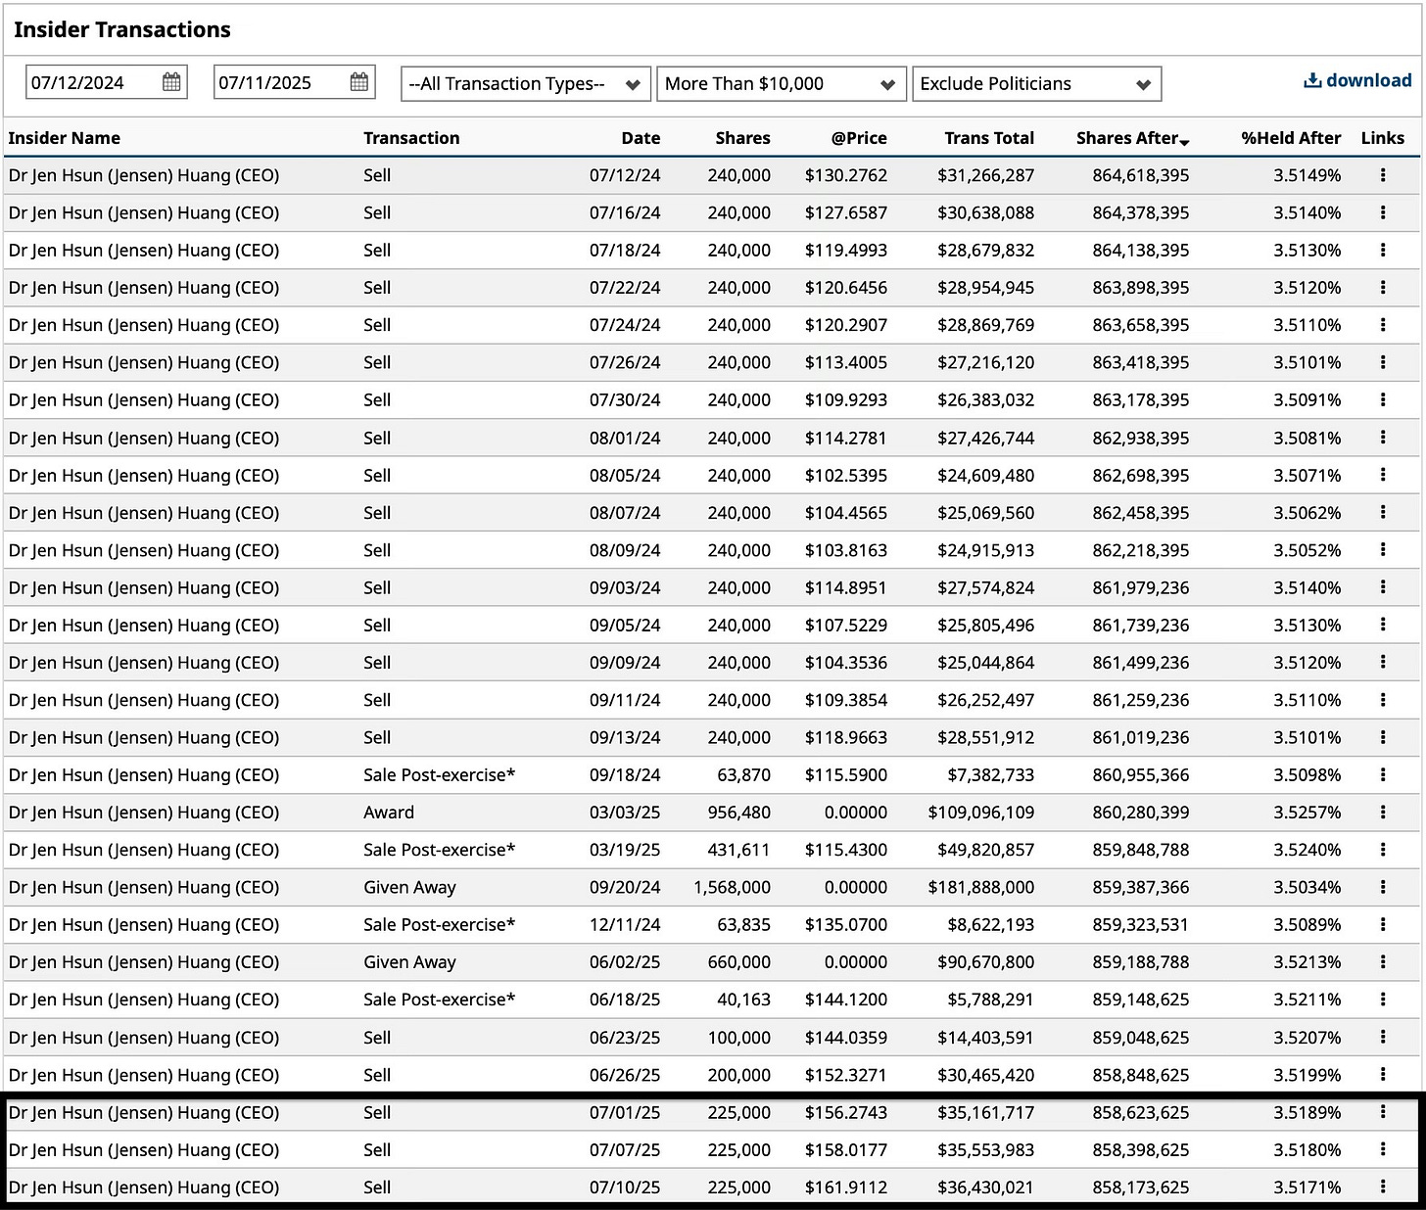Select shares after 864,618,395
The height and width of the screenshot is (1210, 1426).
1141,175
